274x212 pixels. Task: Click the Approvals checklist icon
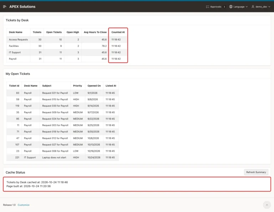pyautogui.click(x=207, y=7)
